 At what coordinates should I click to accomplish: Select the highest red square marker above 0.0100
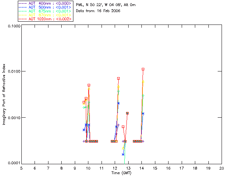(143, 69)
